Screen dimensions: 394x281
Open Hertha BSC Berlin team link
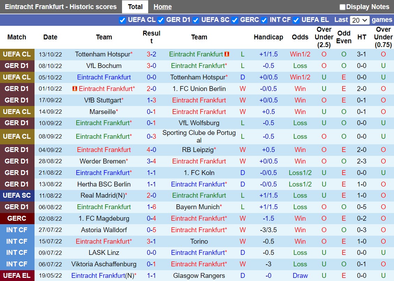[104, 184]
